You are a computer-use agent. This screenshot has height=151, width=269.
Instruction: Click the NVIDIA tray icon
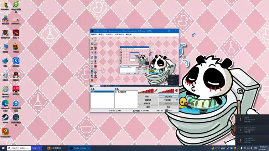pyautogui.click(x=238, y=148)
